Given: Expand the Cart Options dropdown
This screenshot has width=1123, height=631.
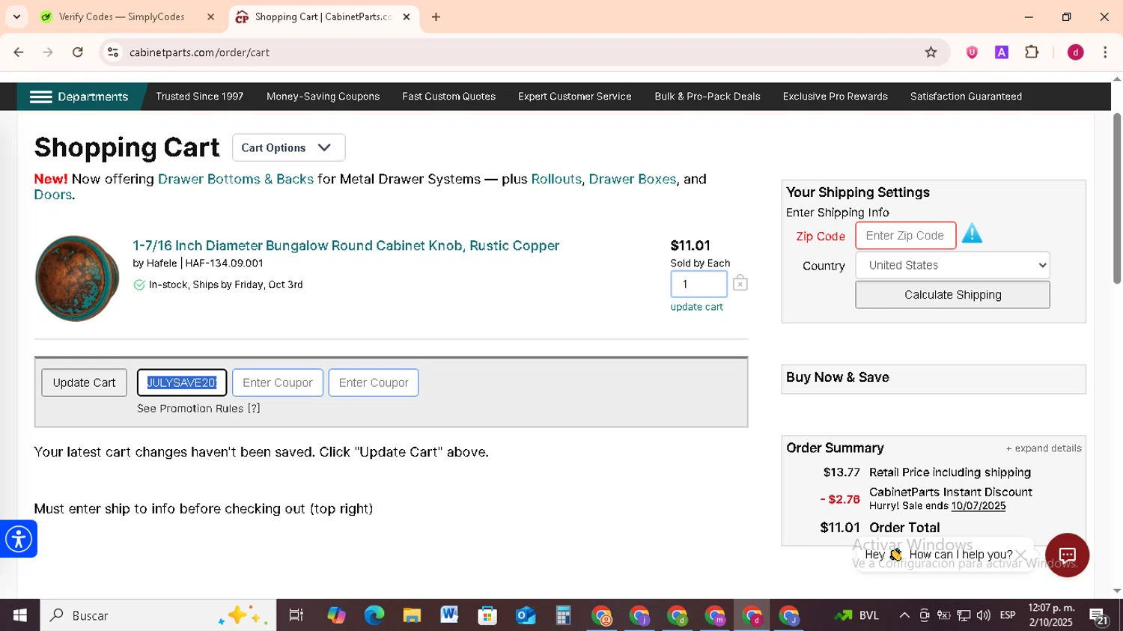Looking at the screenshot, I should 288,147.
